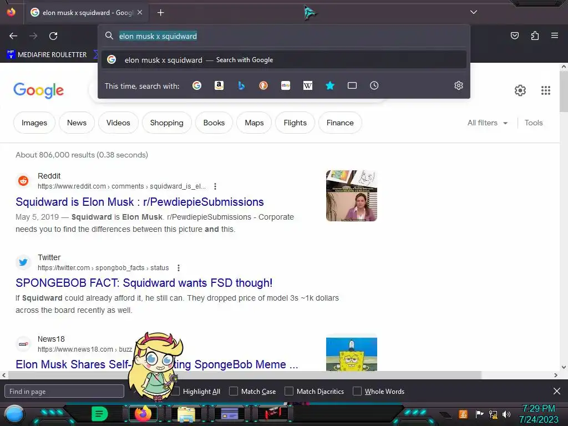The height and width of the screenshot is (426, 568).
Task: Open more options for the Reddit result
Action: point(215,186)
